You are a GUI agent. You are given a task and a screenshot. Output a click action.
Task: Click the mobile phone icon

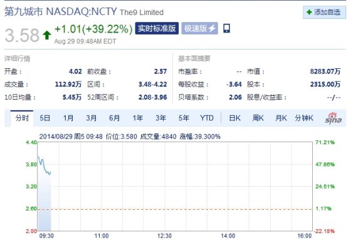[226, 28]
